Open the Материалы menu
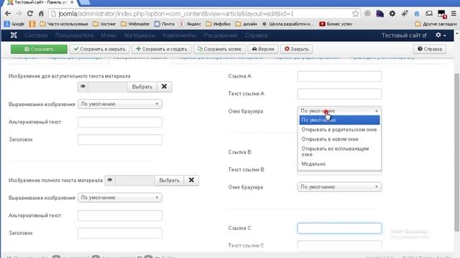The image size is (460, 258). [139, 35]
